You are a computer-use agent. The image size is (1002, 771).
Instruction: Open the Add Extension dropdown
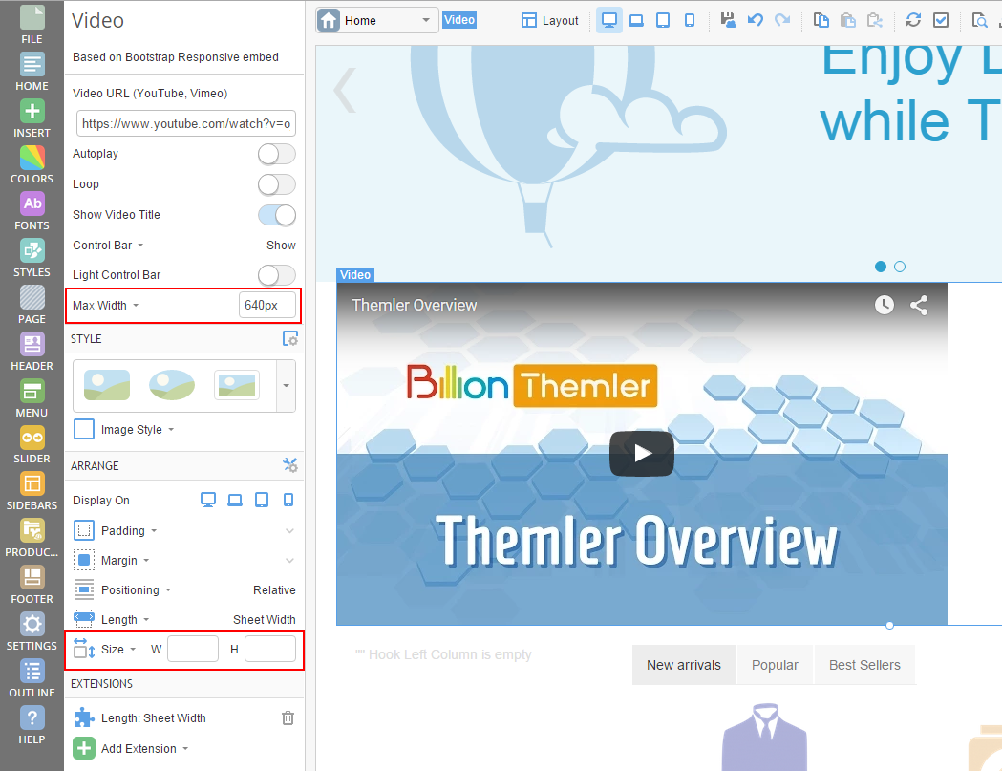pos(144,749)
